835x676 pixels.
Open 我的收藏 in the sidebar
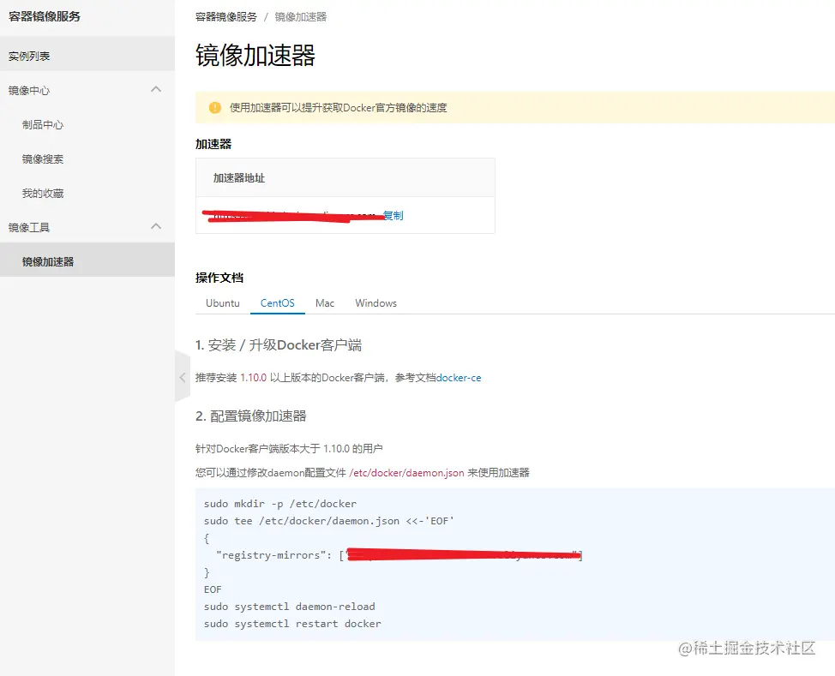[43, 194]
